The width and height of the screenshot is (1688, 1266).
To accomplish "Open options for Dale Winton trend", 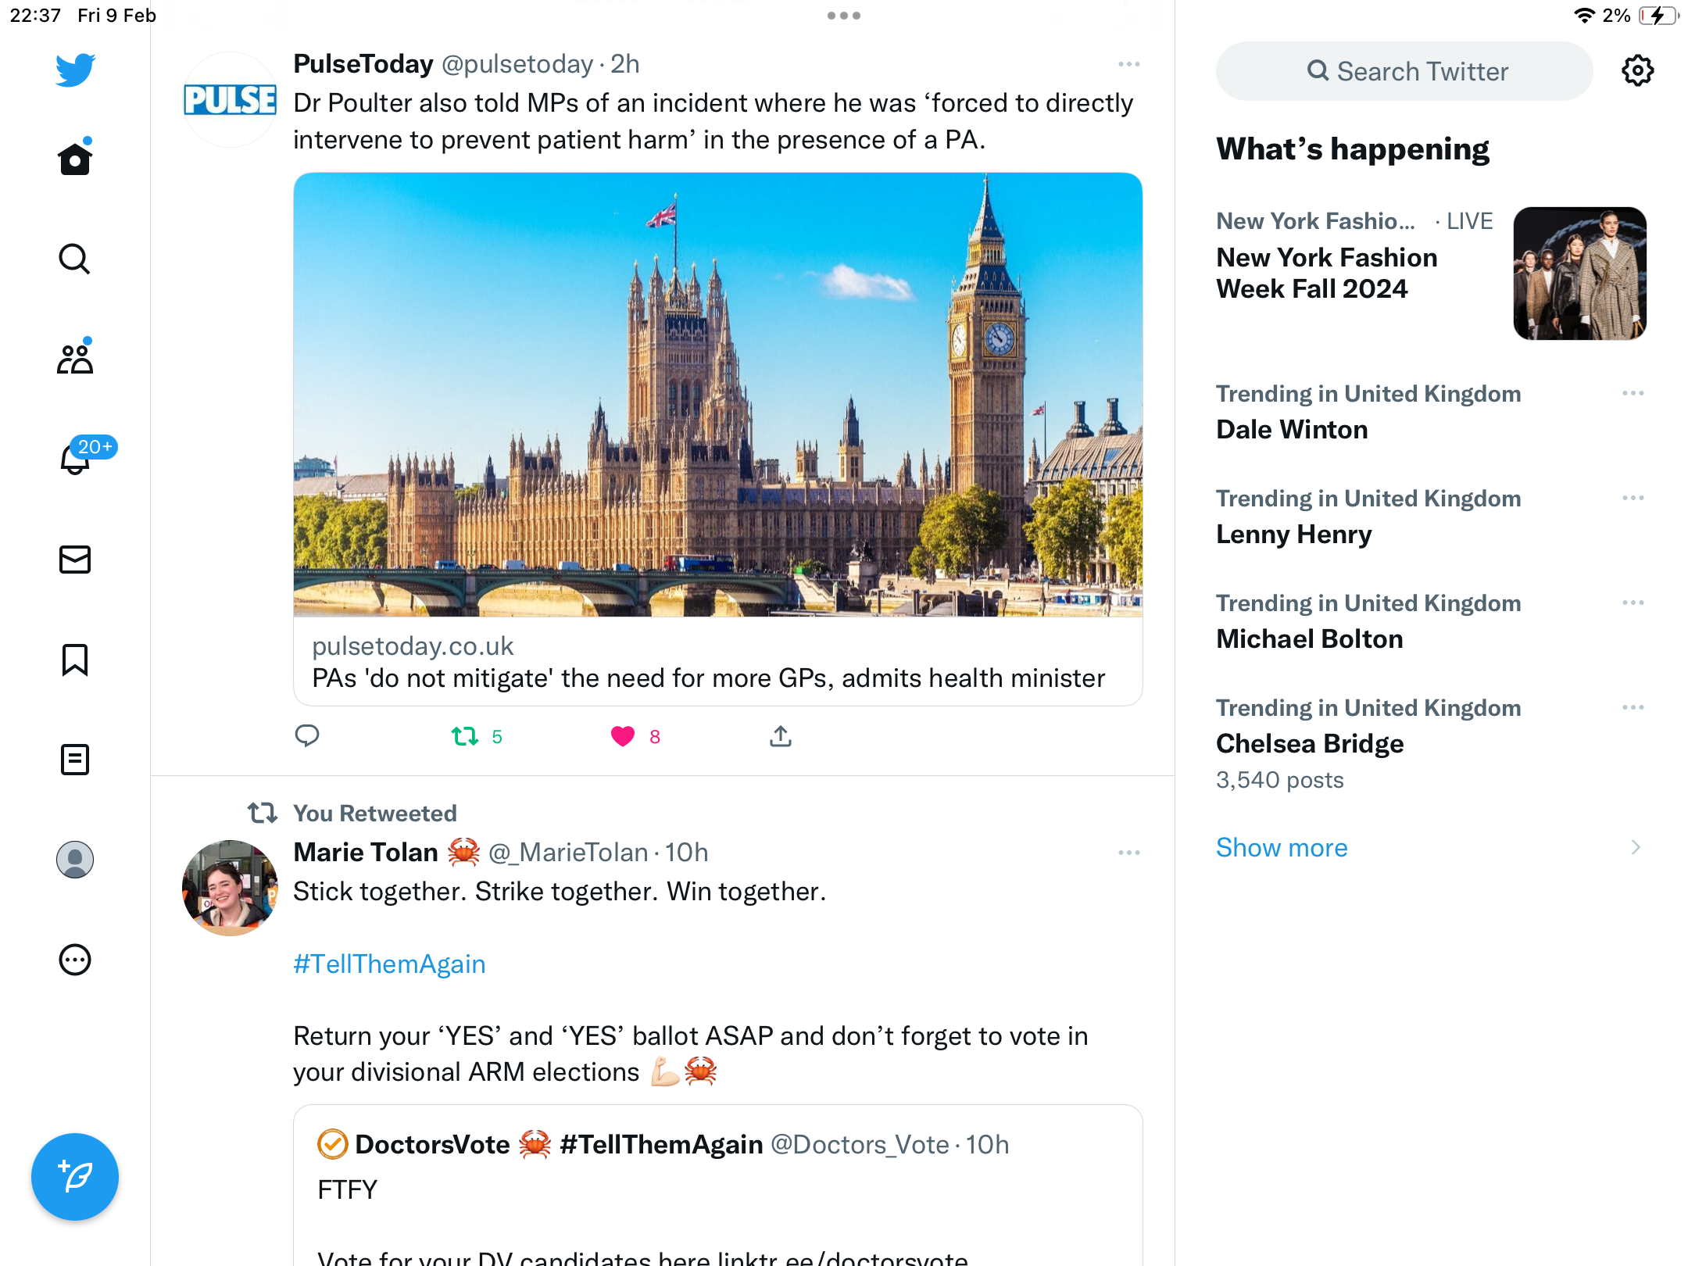I will click(1633, 393).
